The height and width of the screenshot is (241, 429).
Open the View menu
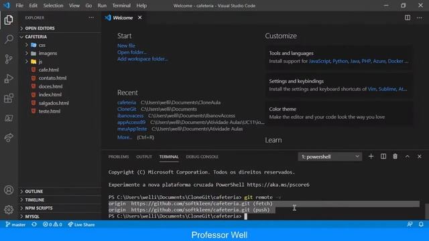[x=74, y=5]
